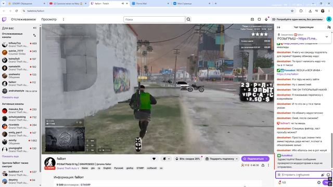Image resolution: width=333 pixels, height=187 pixels.
Task: Collapse chat panel with arrow icon
Action: (279, 27)
